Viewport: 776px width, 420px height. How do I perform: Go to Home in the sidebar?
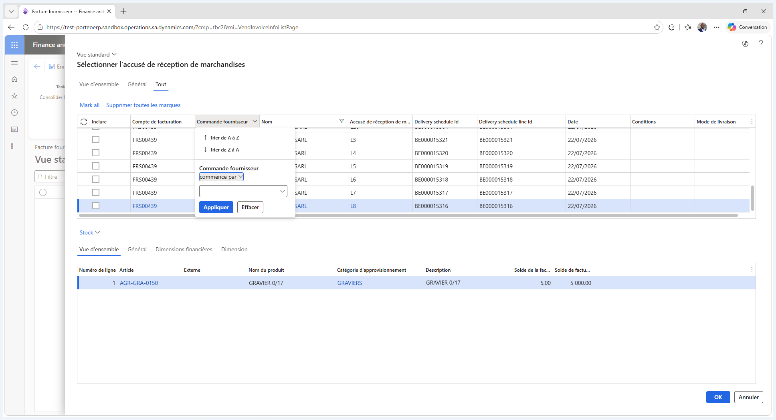14,79
